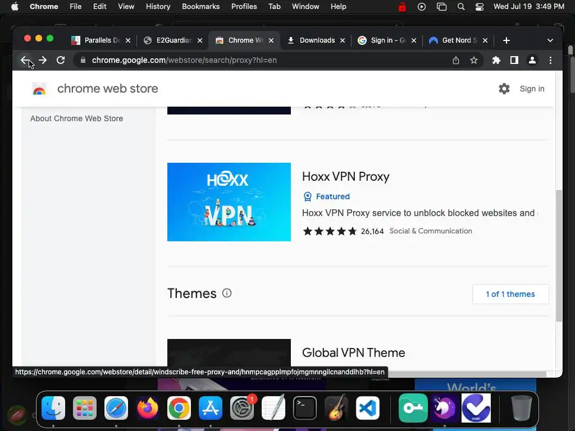This screenshot has height=431, width=575.
Task: Click the site lock icon in address bar
Action: [83, 60]
